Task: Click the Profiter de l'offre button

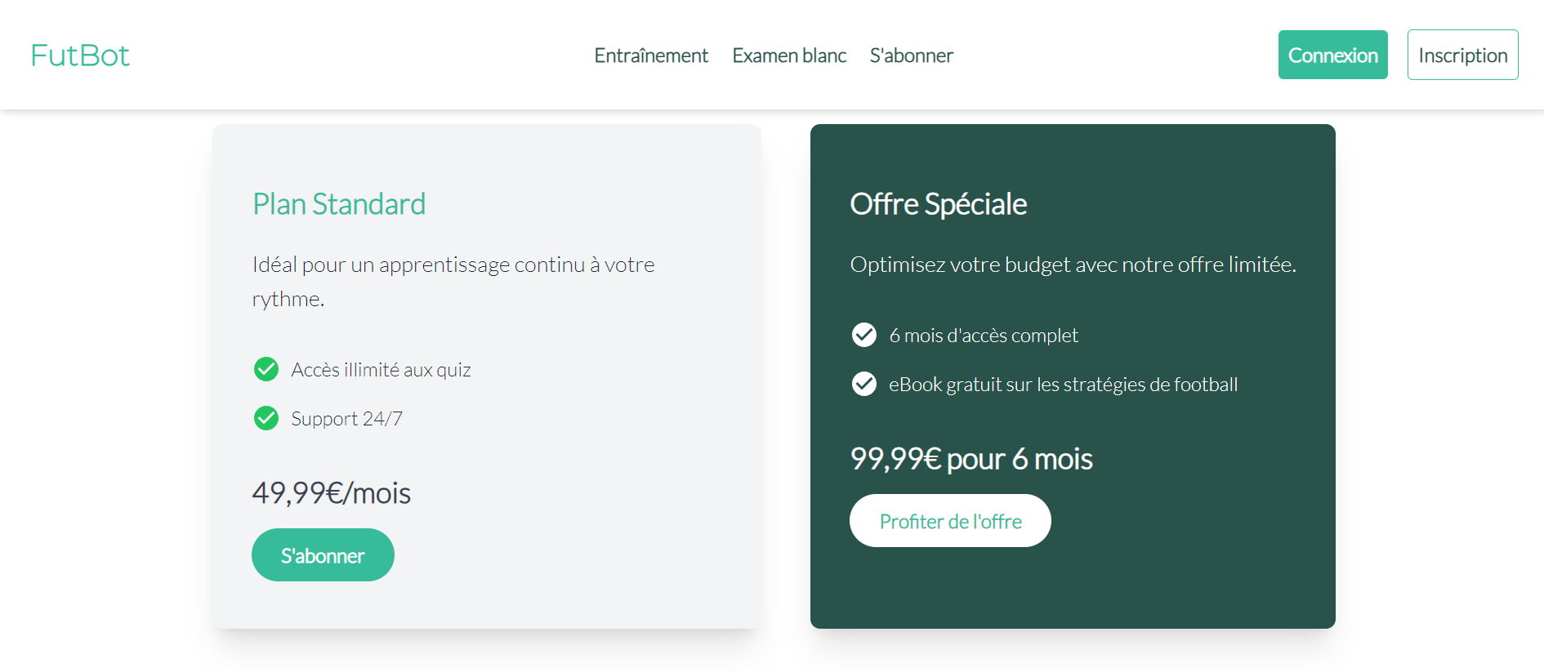Action: pos(950,521)
